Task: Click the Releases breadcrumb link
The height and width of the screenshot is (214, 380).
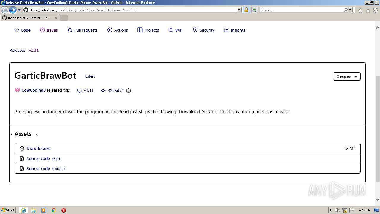Action: tap(17, 50)
